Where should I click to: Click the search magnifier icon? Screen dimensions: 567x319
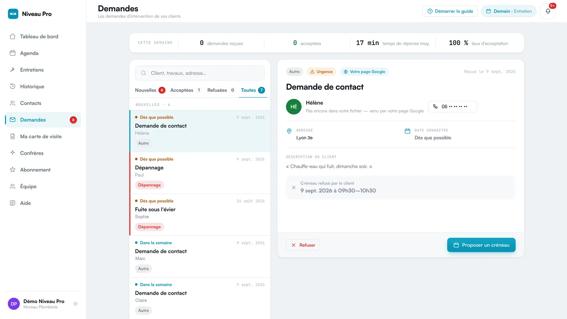tap(144, 73)
